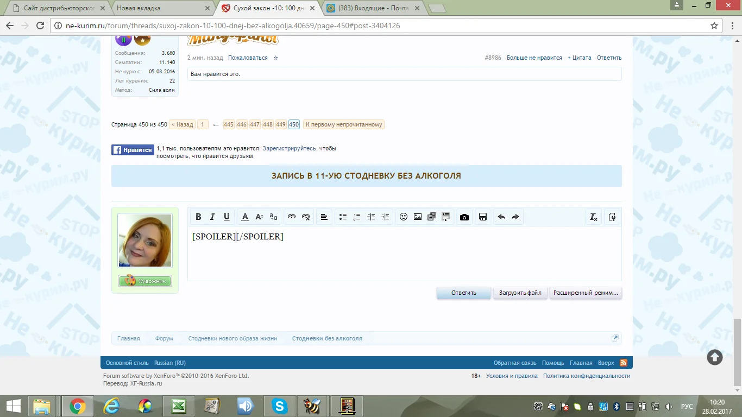
Task: Open the font family dropdown
Action: click(273, 217)
